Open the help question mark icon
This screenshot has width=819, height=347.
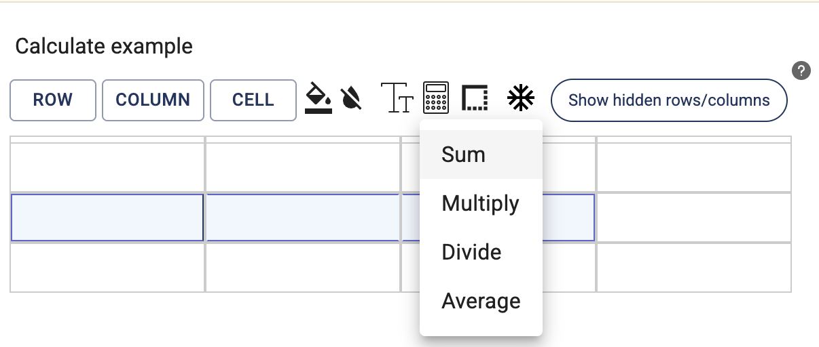click(x=801, y=70)
